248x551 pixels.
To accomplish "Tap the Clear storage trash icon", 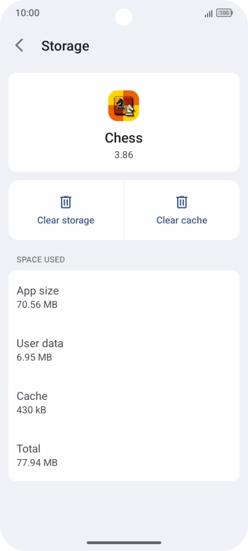I will point(65,202).
